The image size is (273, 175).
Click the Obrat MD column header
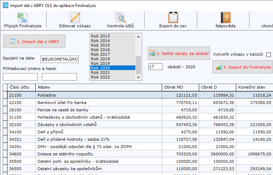(180, 87)
